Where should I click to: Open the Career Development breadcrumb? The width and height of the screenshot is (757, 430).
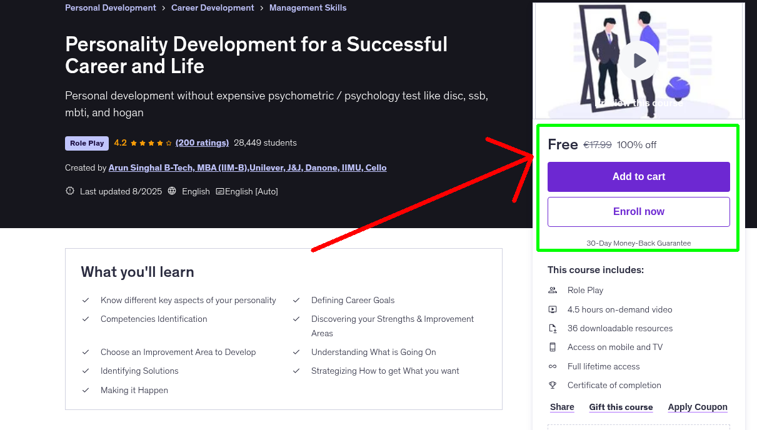[x=213, y=7]
